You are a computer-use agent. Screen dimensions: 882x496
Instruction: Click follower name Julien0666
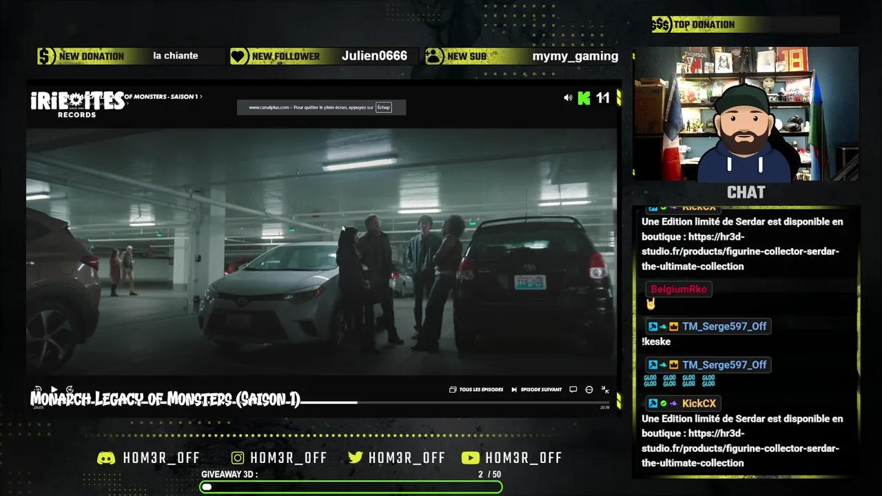coord(374,56)
